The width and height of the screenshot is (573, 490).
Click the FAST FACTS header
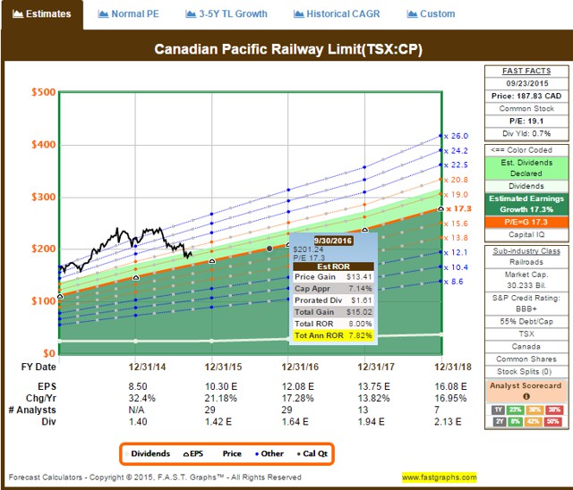pyautogui.click(x=526, y=71)
